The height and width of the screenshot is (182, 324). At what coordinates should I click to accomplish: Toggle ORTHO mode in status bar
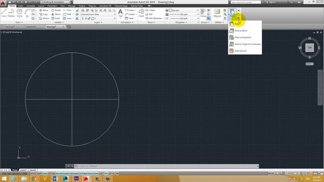pos(52,173)
